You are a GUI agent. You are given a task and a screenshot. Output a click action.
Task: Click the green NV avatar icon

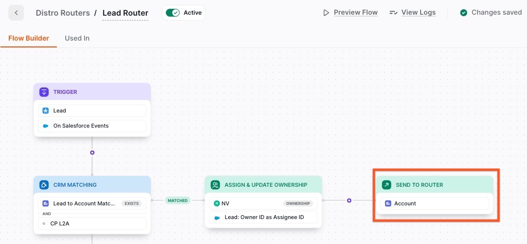(217, 203)
